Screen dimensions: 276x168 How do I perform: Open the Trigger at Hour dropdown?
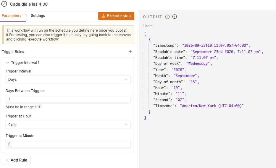pos(68,125)
